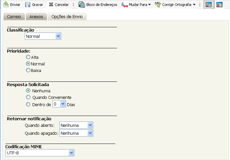Open the Quando aberto notification dropdown
Image resolution: width=230 pixels, height=160 pixels.
pyautogui.click(x=76, y=125)
